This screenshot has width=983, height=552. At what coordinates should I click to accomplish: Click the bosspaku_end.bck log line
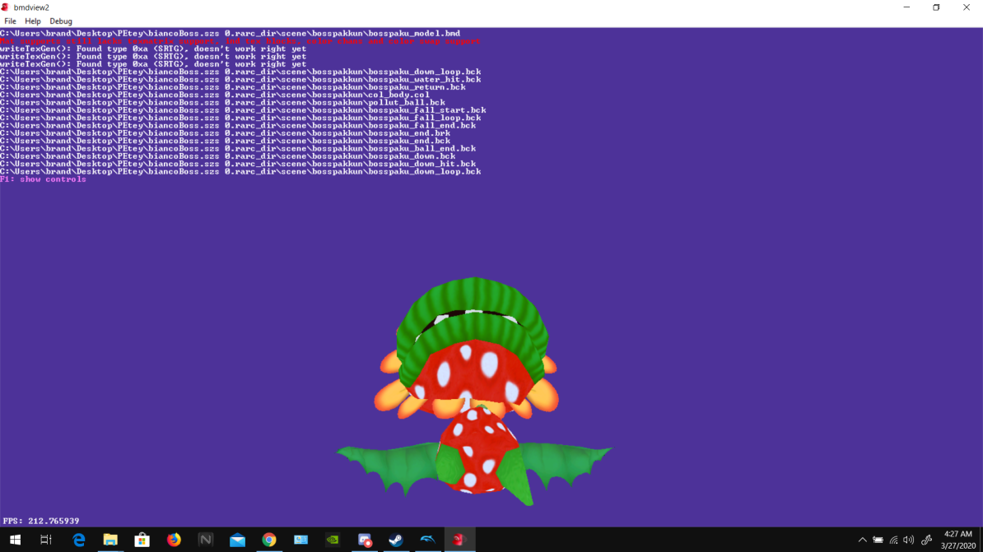click(225, 141)
